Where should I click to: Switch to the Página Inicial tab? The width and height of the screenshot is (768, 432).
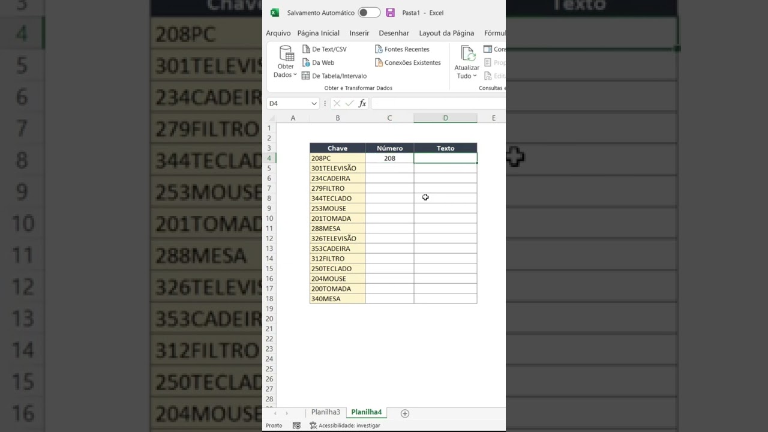coord(319,33)
